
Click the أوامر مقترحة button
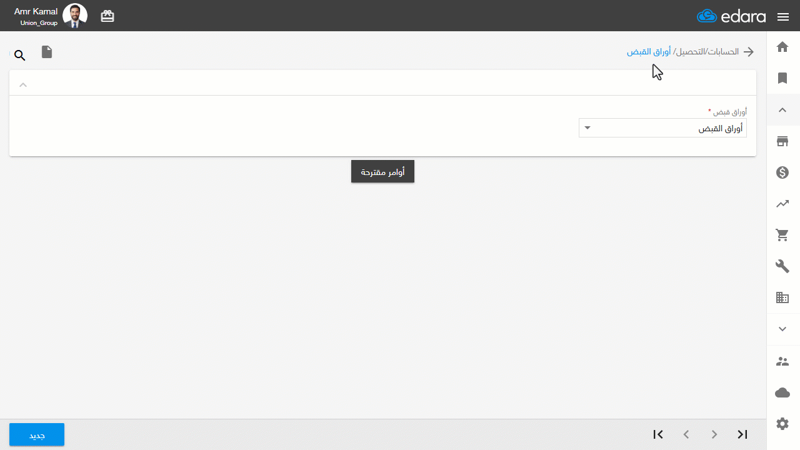coord(382,171)
